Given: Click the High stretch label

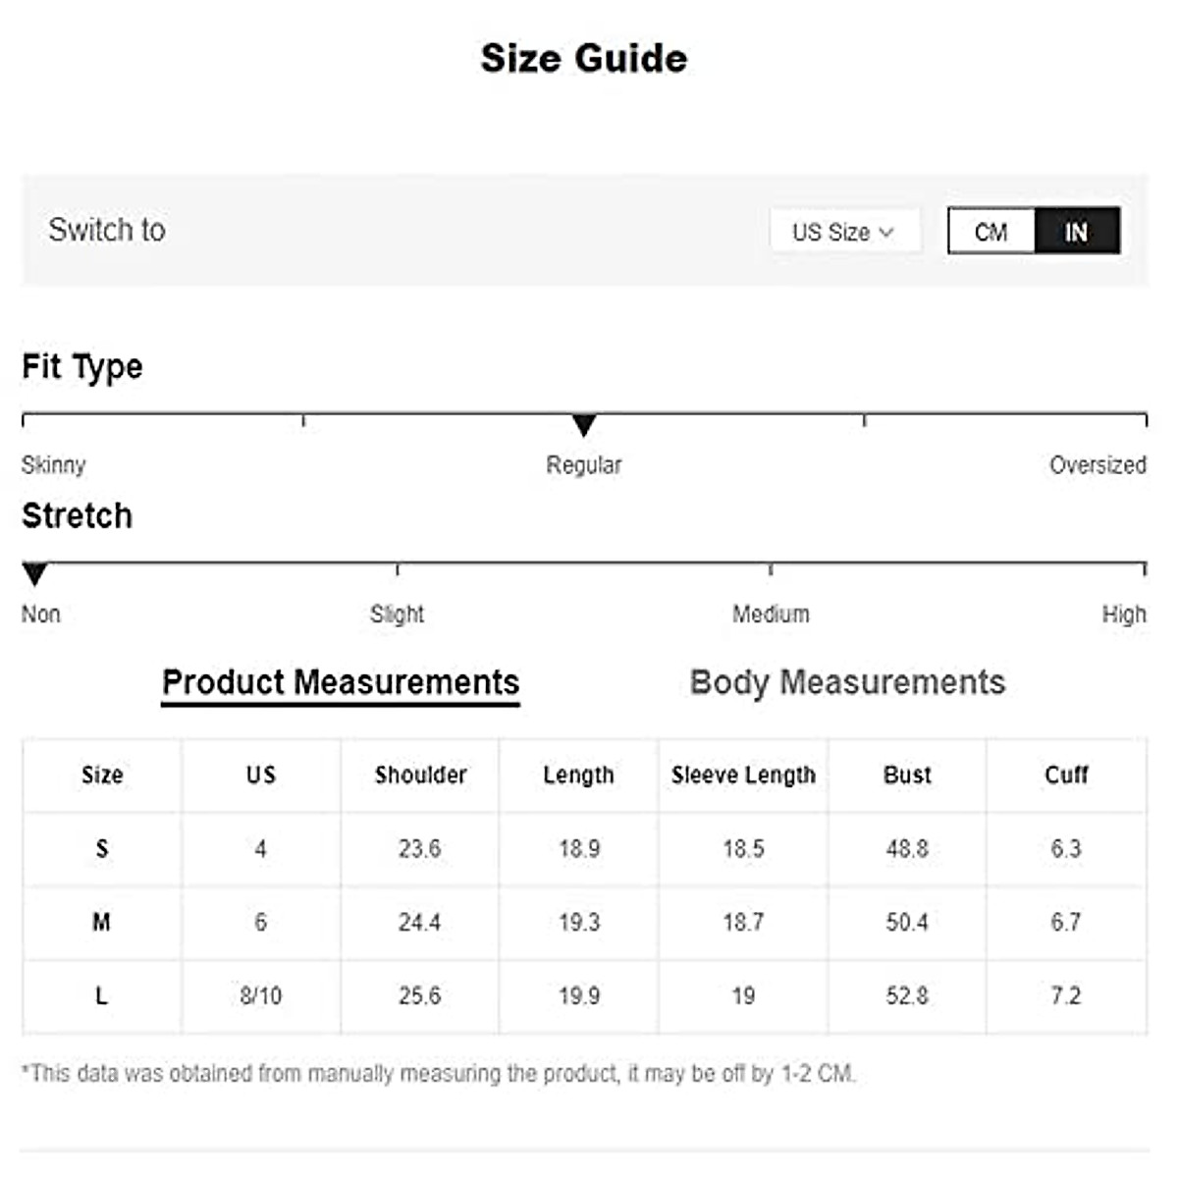Looking at the screenshot, I should 1123,615.
